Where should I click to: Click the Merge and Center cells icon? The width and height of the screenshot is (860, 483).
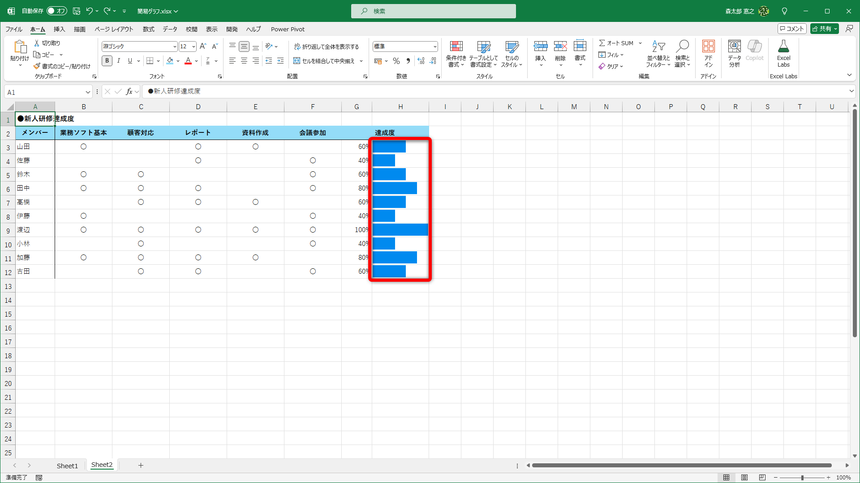coord(297,61)
